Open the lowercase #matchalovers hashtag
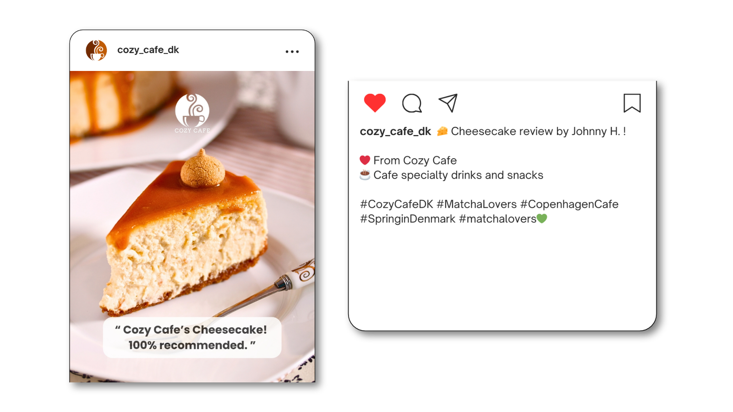The width and height of the screenshot is (733, 412). [x=498, y=219]
